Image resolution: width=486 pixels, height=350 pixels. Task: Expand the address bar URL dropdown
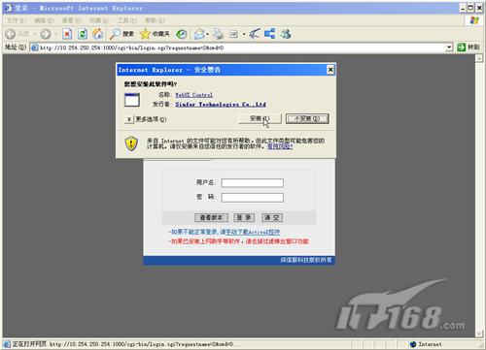pos(449,48)
